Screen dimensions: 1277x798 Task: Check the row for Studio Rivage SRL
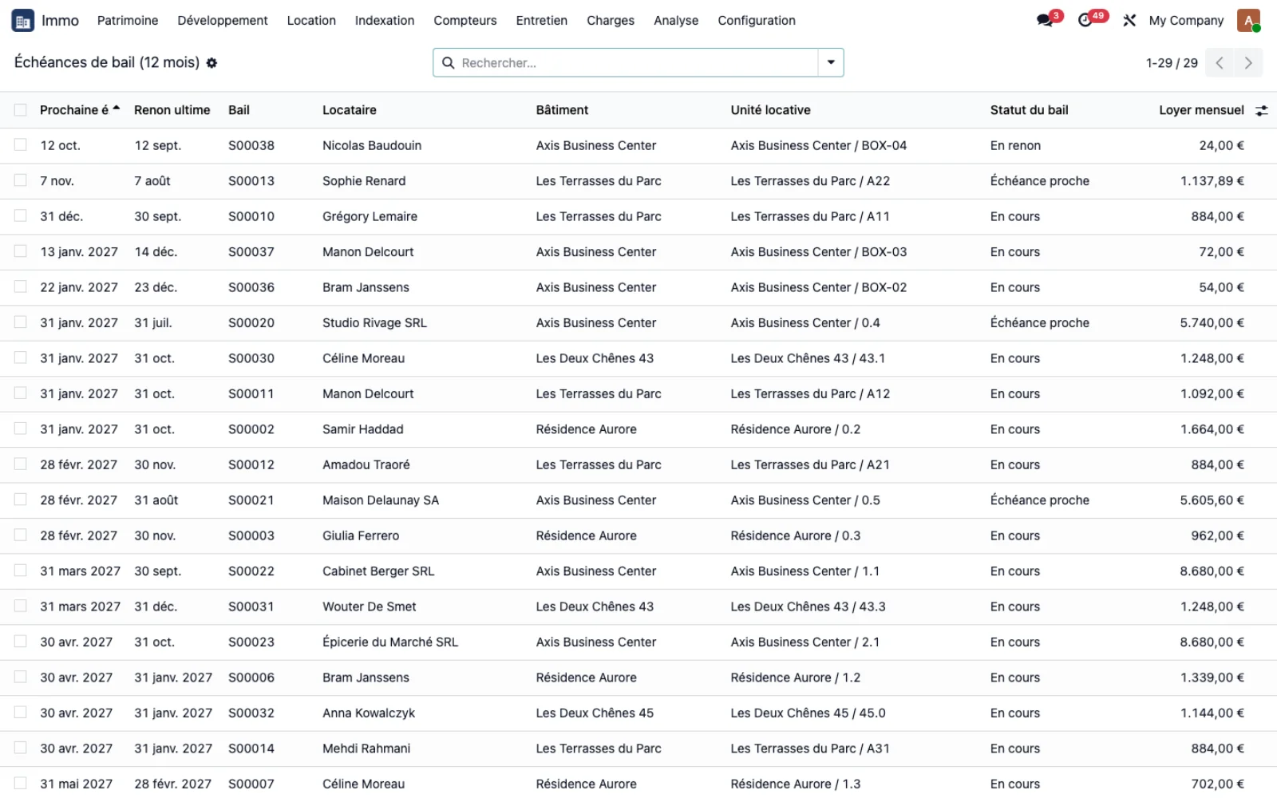pyautogui.click(x=21, y=322)
